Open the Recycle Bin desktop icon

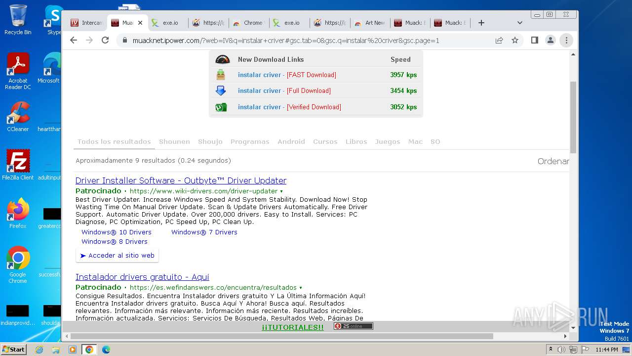(x=18, y=20)
